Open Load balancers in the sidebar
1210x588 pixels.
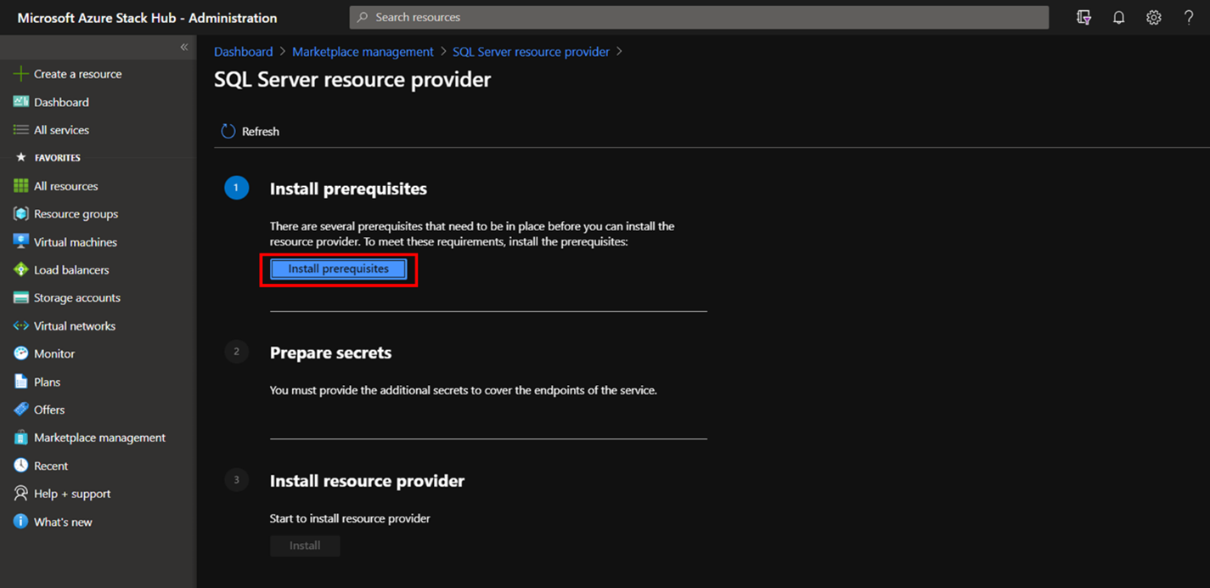pos(70,269)
